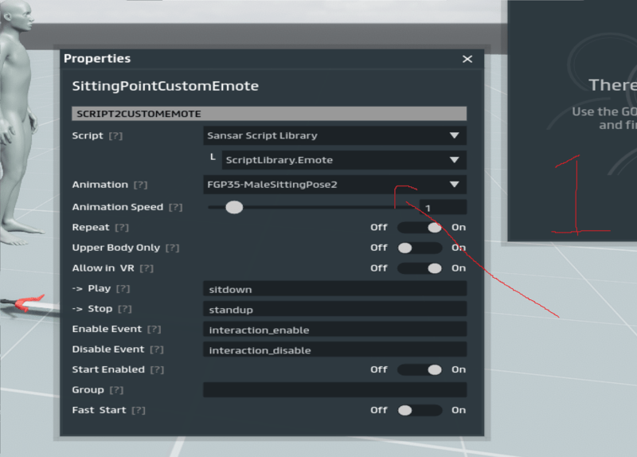637x457 pixels.
Task: Click the help [?] icon beside Animation Speed
Action: (175, 207)
